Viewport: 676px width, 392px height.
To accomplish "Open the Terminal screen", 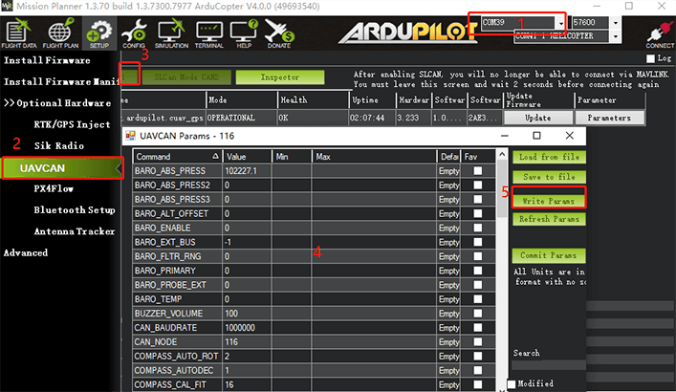I will coord(209,32).
